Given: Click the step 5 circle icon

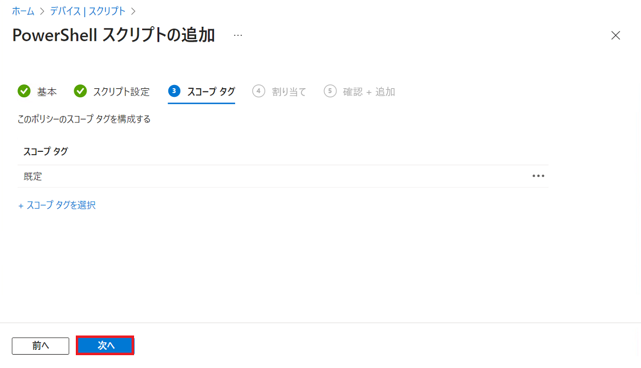Looking at the screenshot, I should pyautogui.click(x=330, y=91).
